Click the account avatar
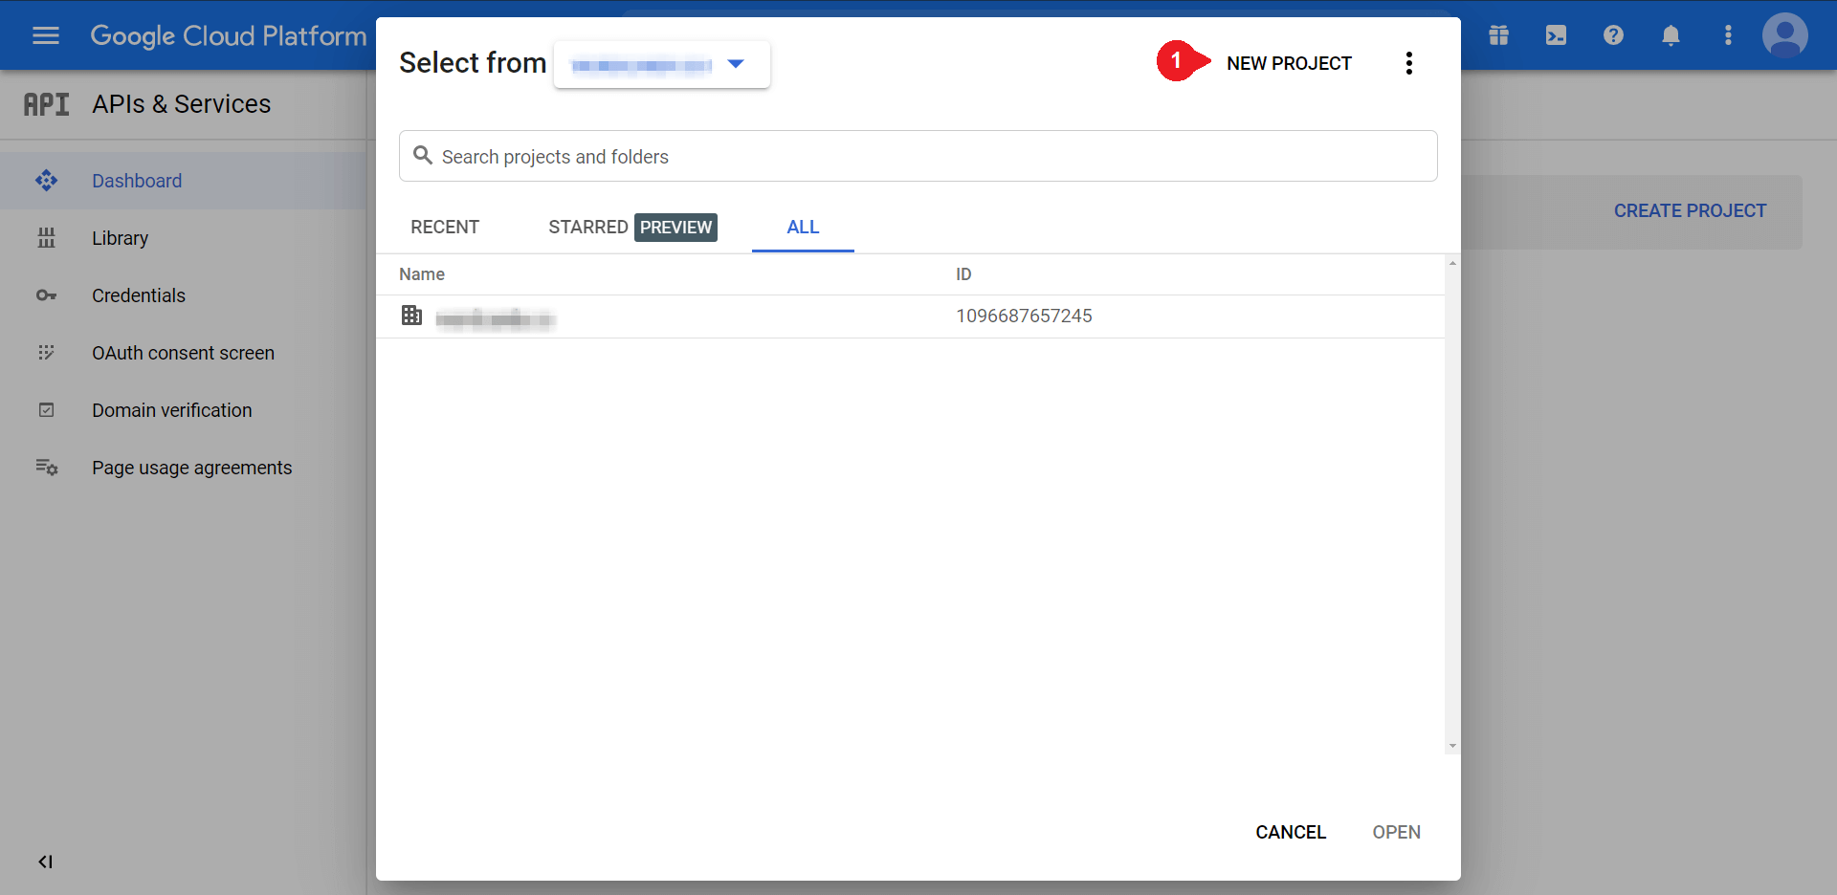This screenshot has height=895, width=1837. (x=1785, y=35)
